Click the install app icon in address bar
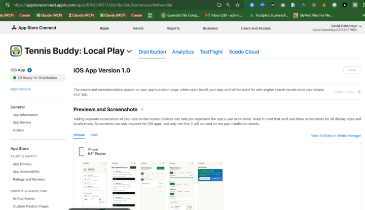 [x=219, y=5]
